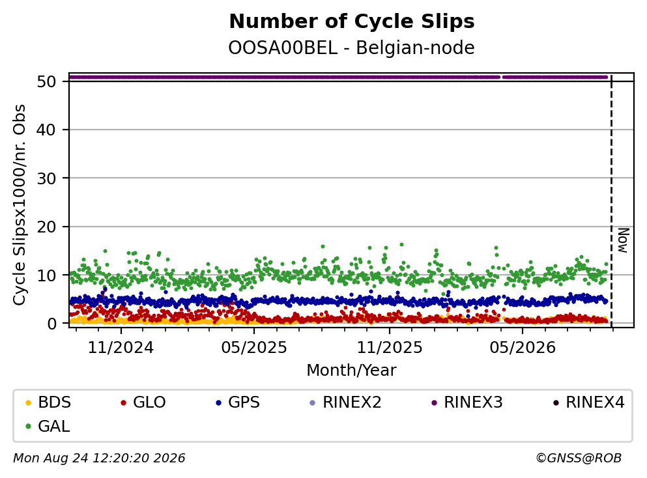Click the 05/2026 x-axis tick label
647x478 pixels.
pos(523,348)
